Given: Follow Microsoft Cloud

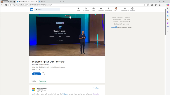Looking at the screenshot, I should (x=96, y=88).
